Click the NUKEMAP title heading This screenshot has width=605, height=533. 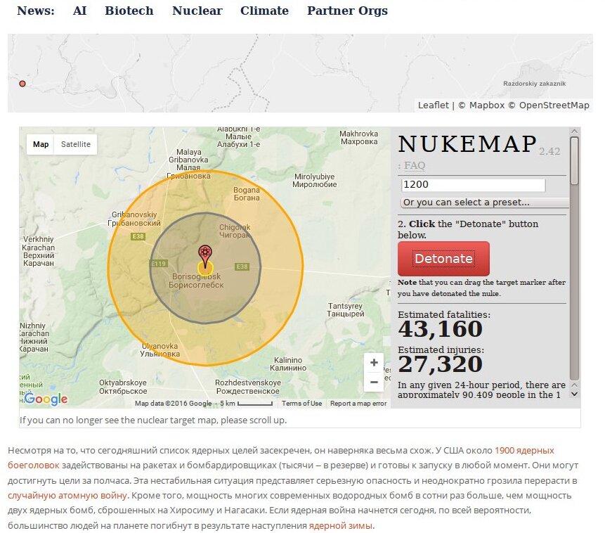click(467, 144)
